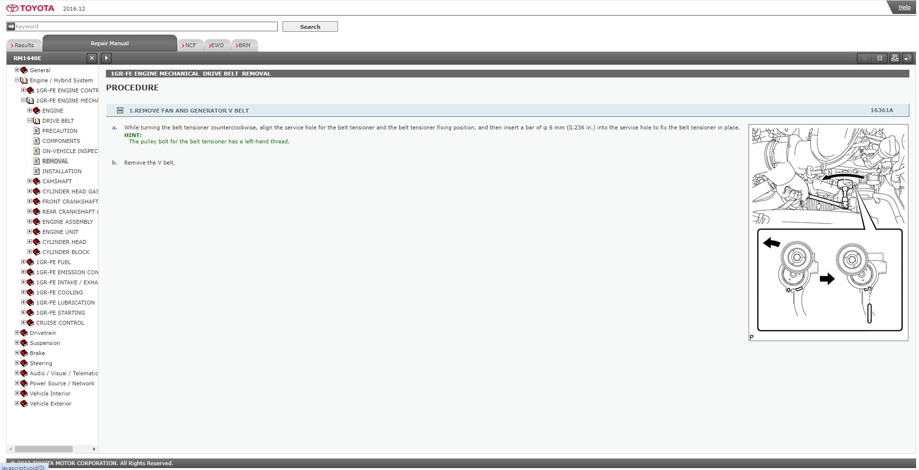The height and width of the screenshot is (470, 919).
Task: Collapse the step 1 Remove Fan section
Action: [x=120, y=111]
